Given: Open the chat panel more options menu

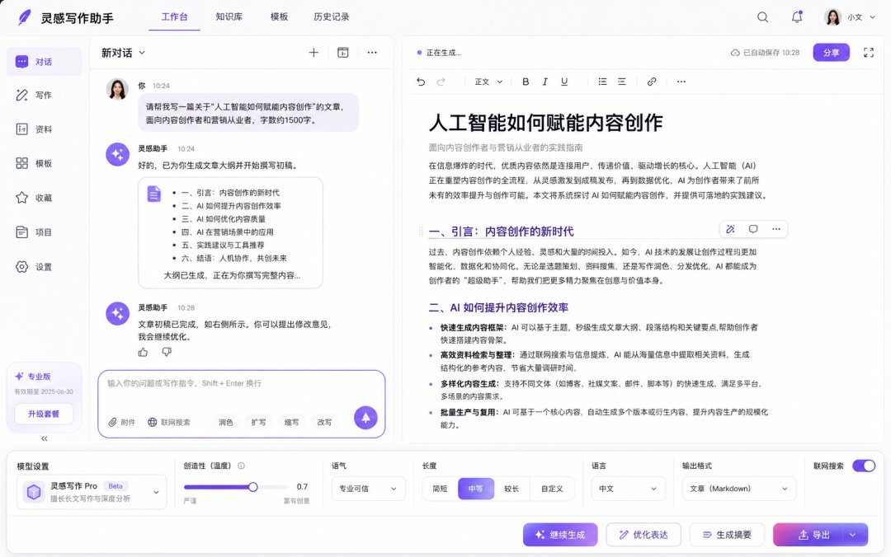Looking at the screenshot, I should (372, 53).
